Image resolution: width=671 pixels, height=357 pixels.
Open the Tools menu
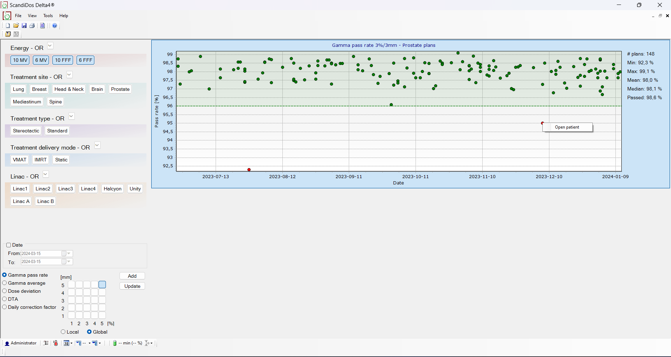48,15
